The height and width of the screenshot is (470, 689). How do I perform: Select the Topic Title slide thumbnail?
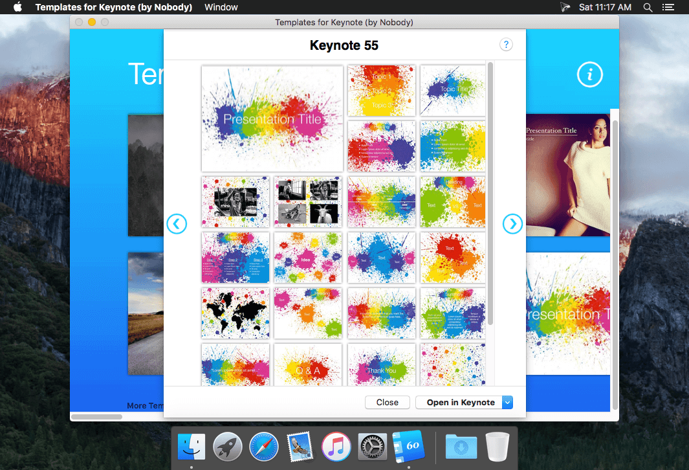(x=453, y=91)
